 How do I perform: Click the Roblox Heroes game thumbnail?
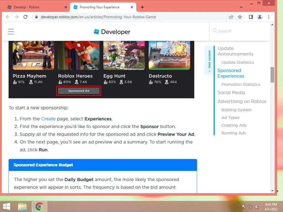coord(79,55)
